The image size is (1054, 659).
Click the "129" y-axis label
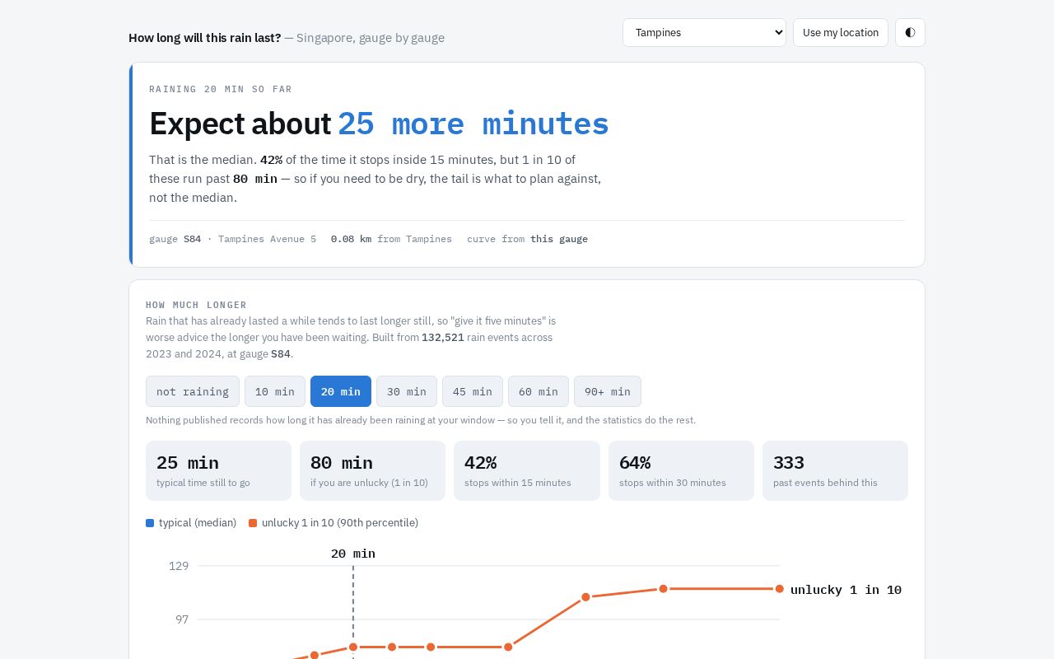(179, 566)
